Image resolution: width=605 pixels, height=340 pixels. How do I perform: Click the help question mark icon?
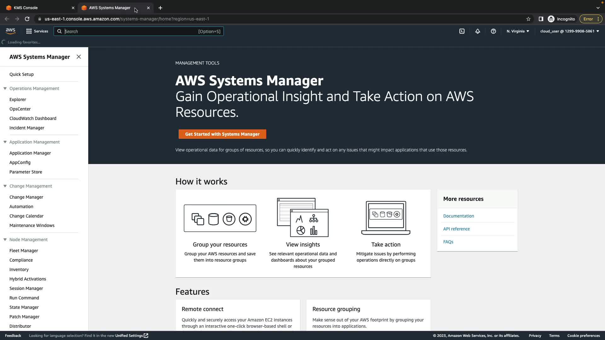coord(493,31)
